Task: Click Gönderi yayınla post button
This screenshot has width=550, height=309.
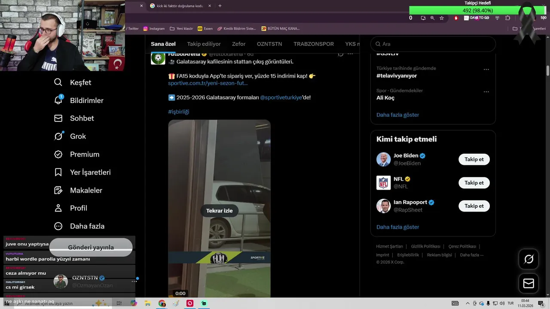Action: 91,248
